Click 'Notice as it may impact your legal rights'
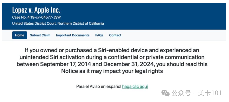The width and height of the screenshot is (229, 102). point(112,71)
